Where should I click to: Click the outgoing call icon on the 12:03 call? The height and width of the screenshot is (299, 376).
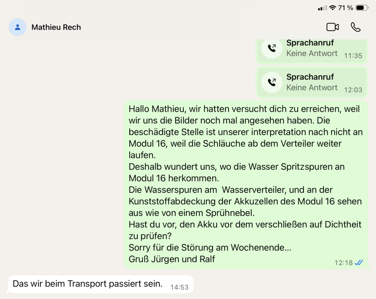272,82
